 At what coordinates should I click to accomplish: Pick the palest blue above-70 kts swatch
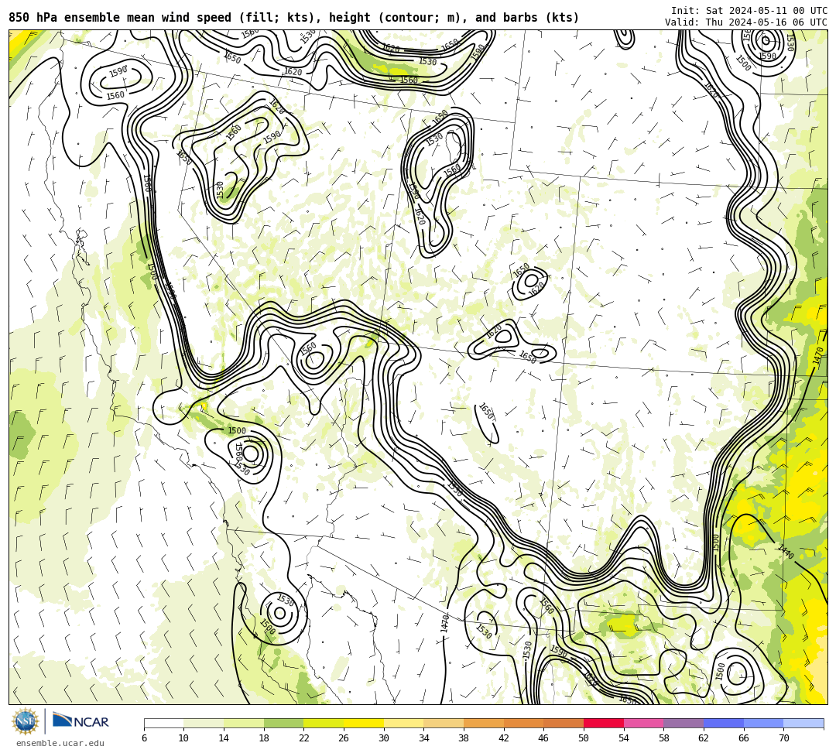[803, 723]
